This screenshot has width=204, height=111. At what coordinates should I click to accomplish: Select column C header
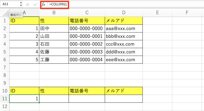click(87, 13)
